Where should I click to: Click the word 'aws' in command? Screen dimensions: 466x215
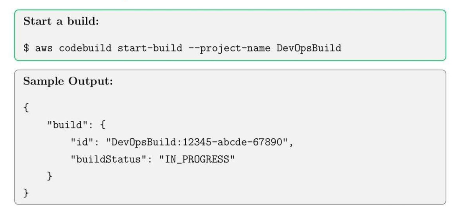[x=44, y=48]
